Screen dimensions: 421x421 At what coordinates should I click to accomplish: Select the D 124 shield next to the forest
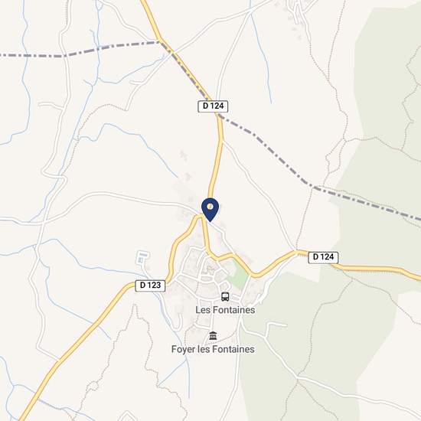pyautogui.click(x=323, y=257)
